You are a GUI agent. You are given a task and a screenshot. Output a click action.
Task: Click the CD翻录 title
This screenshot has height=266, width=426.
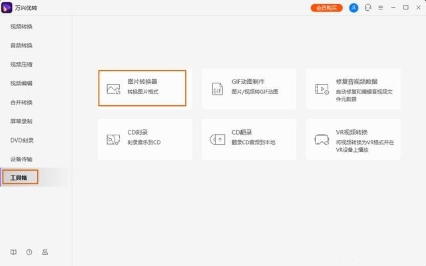tap(242, 132)
